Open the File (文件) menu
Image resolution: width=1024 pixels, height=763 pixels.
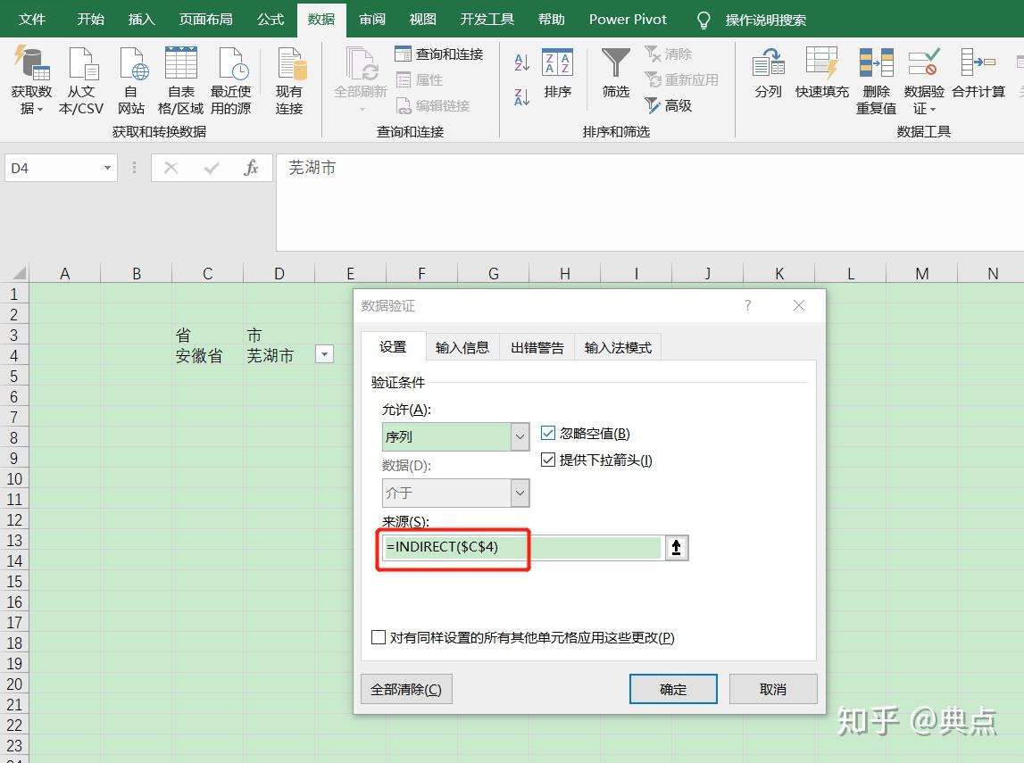point(32,20)
